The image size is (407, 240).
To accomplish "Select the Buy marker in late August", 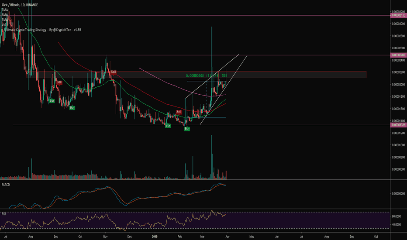I will tap(52, 100).
